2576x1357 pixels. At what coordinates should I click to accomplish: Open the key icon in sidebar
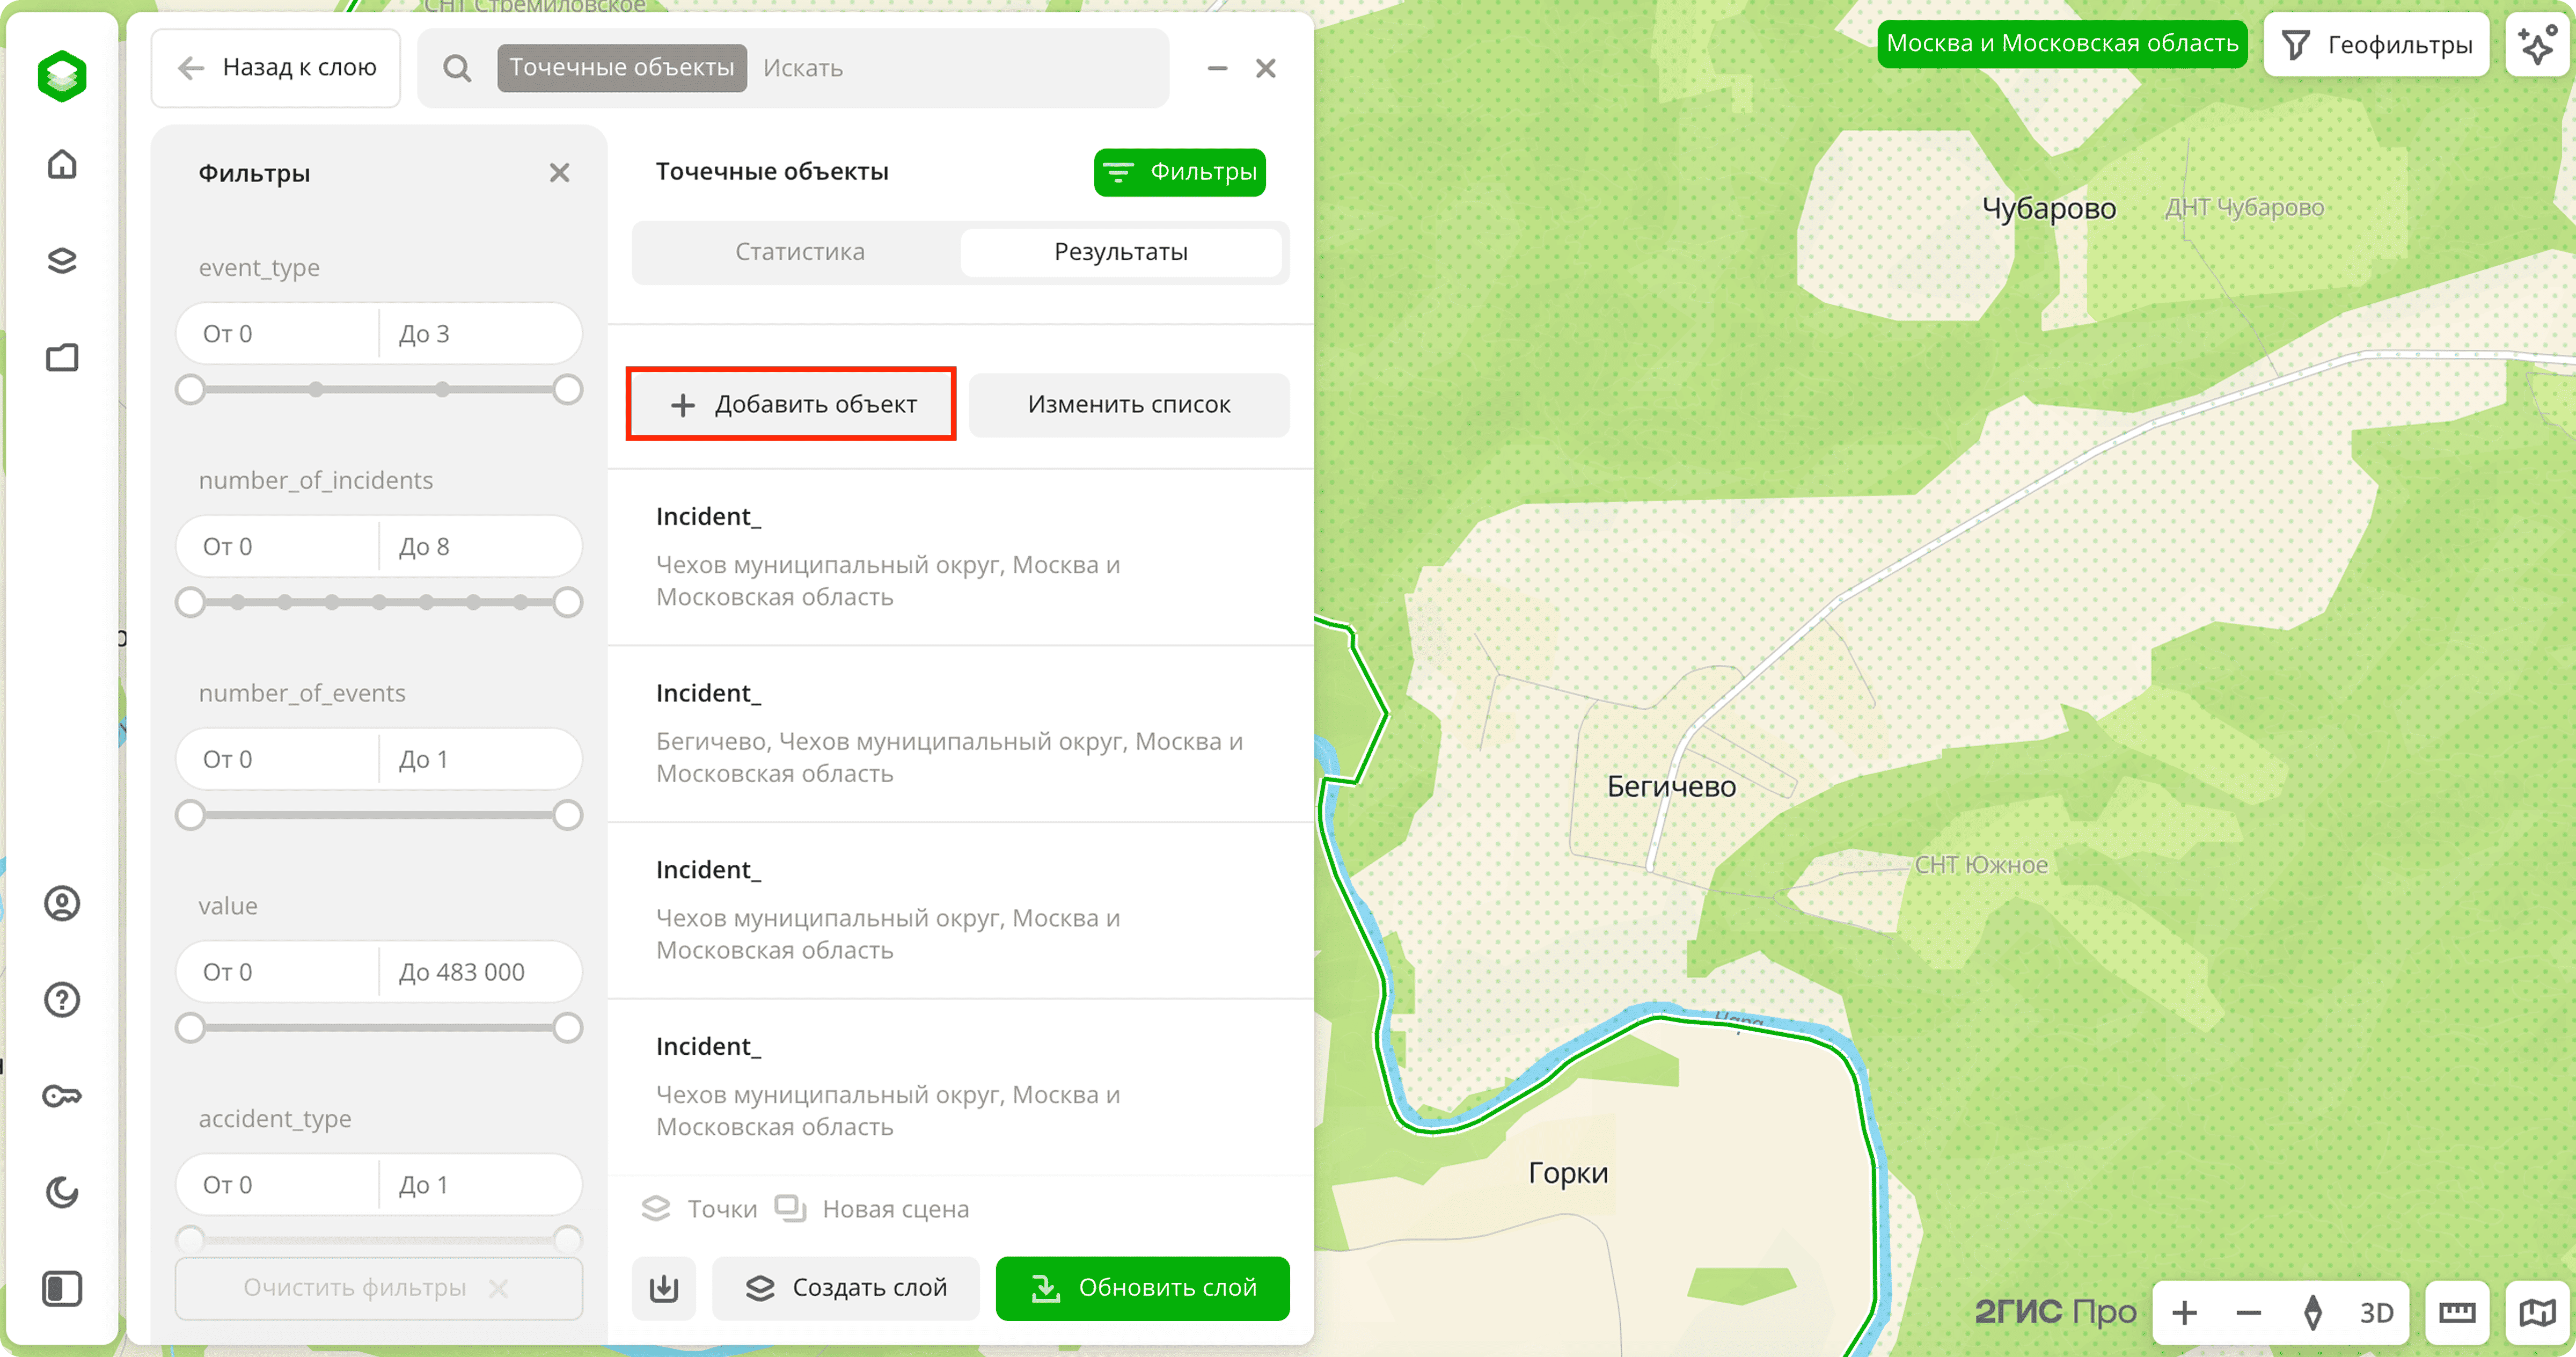click(62, 1096)
